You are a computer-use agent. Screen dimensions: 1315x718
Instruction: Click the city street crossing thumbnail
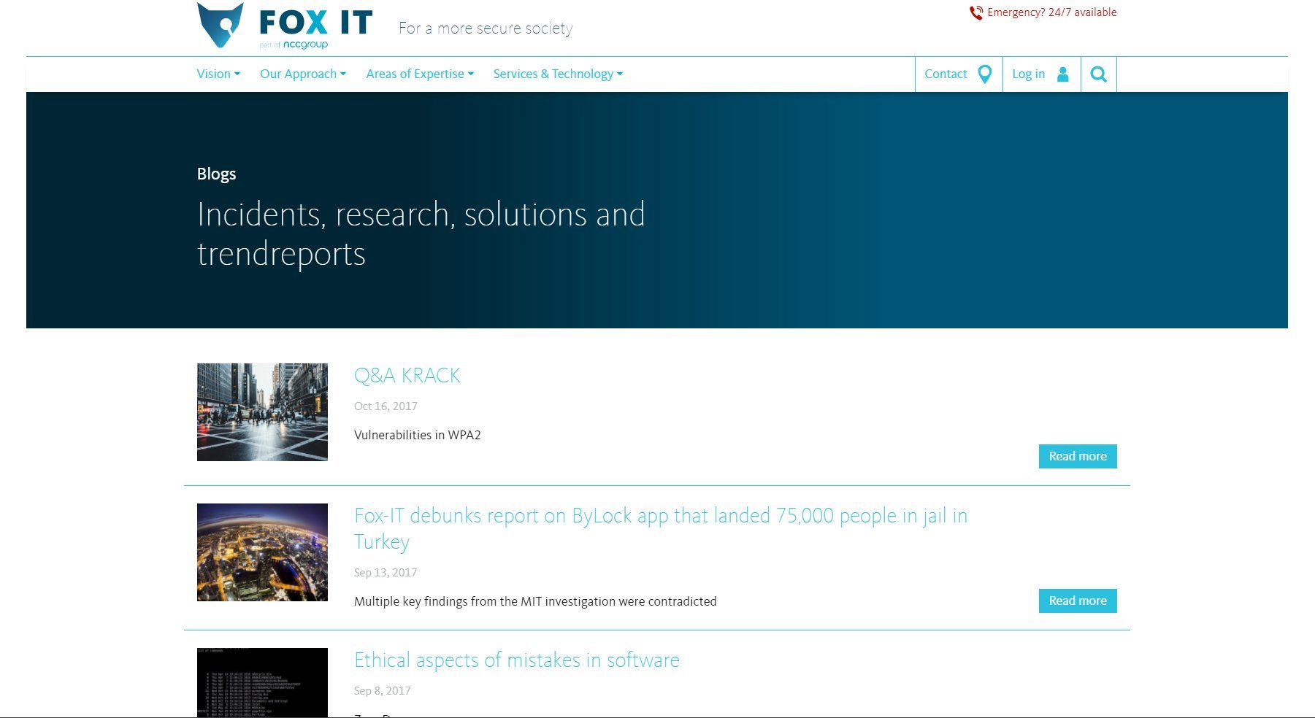tap(262, 412)
